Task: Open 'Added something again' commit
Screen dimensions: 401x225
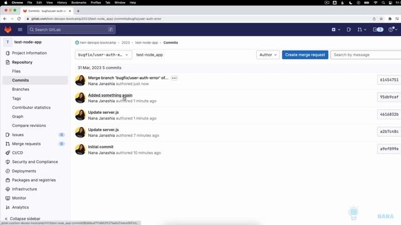Action: 110,95
